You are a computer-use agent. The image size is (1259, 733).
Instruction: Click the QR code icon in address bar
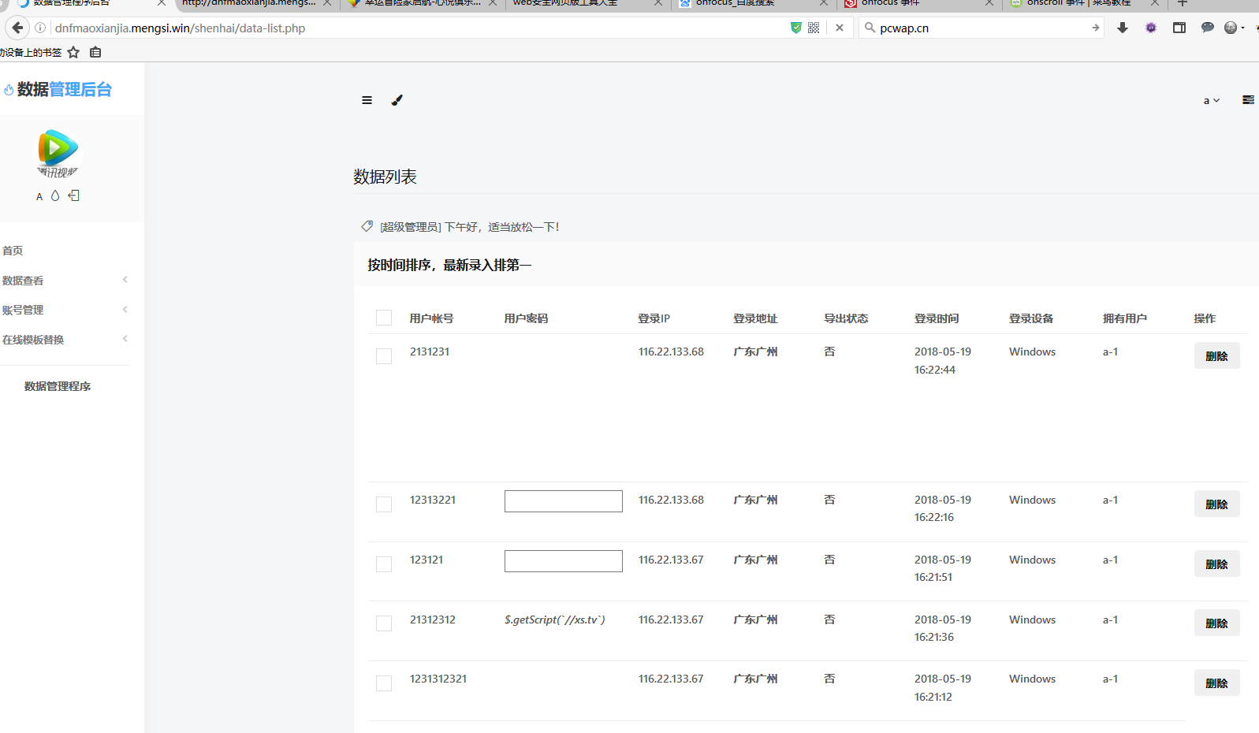[x=814, y=28]
